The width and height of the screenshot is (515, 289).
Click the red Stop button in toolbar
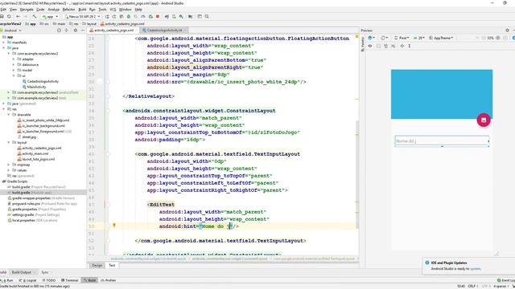pos(158,16)
